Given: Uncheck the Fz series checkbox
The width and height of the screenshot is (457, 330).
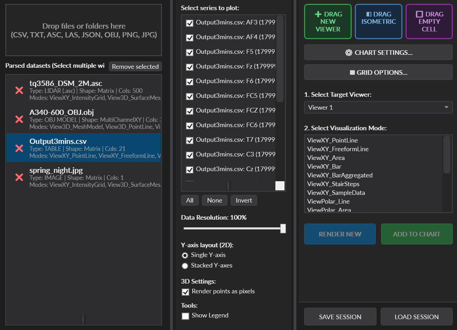Looking at the screenshot, I should (x=190, y=67).
